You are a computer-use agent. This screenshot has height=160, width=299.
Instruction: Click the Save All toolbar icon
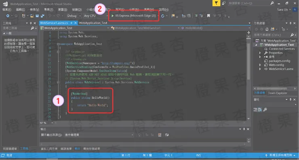point(42,16)
